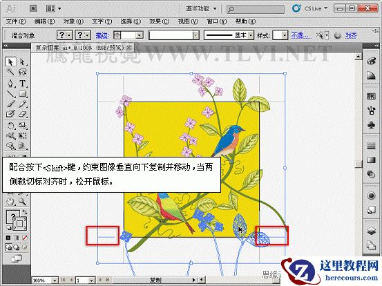Screen dimensions: 382x286
Task: Open the Symbols club panel
Action: (x=371, y=126)
